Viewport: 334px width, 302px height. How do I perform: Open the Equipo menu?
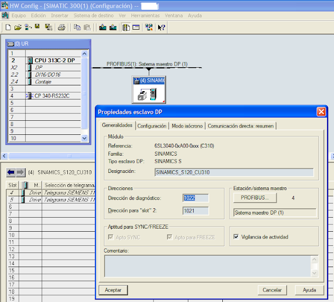[x=19, y=16]
